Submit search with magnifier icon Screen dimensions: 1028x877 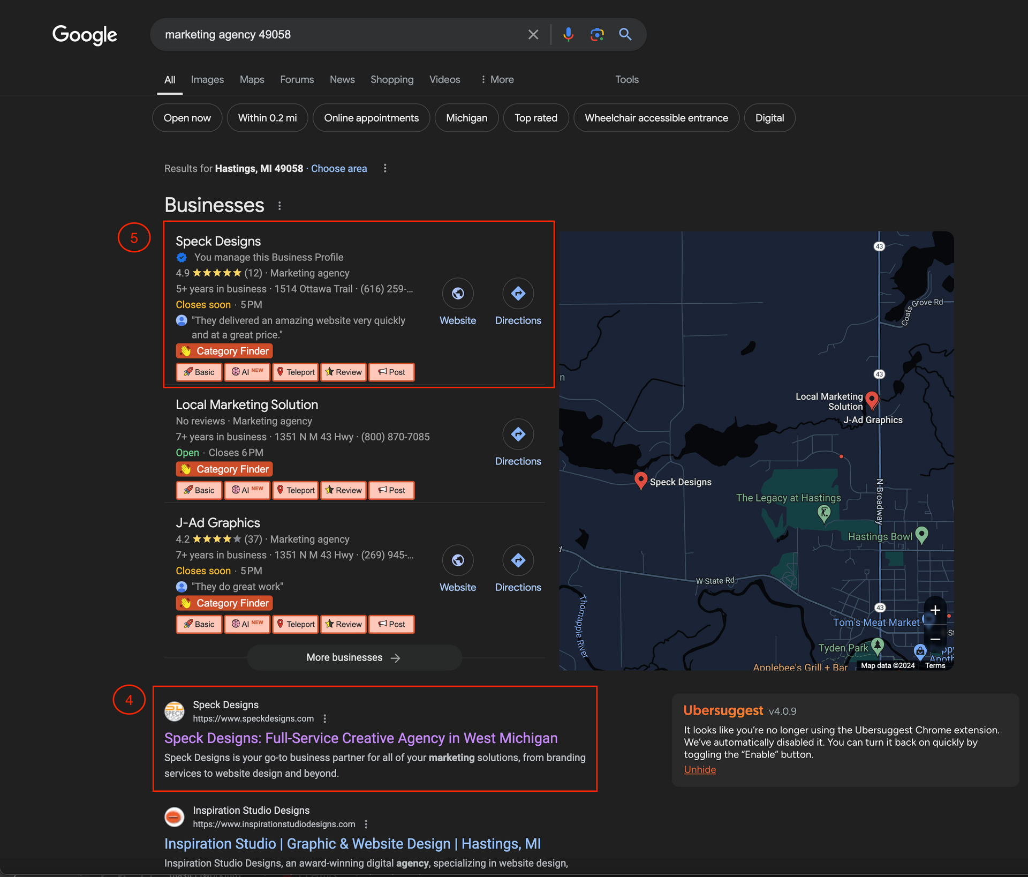click(625, 35)
